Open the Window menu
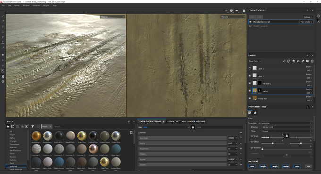This screenshot has height=174, width=321. click(x=26, y=6)
